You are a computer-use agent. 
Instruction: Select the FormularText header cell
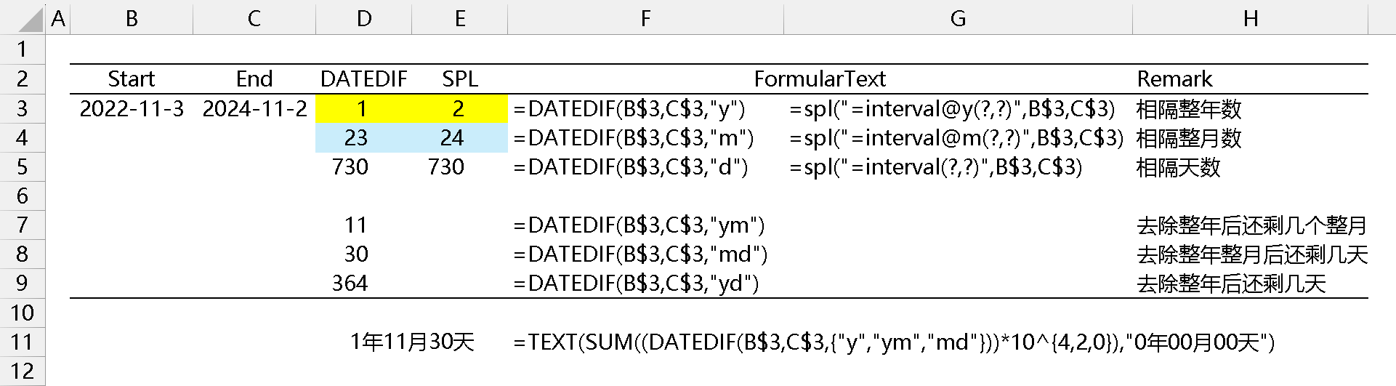coord(820,79)
